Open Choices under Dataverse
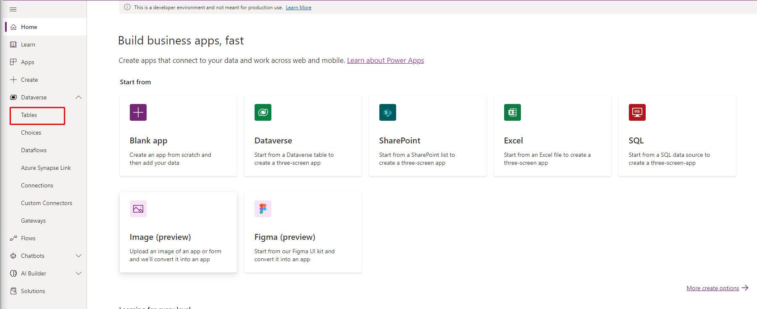 click(x=31, y=132)
